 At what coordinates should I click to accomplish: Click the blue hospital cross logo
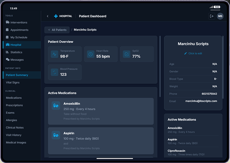point(56,16)
